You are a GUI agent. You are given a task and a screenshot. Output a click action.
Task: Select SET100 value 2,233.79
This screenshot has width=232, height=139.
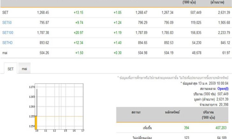[x=224, y=32]
